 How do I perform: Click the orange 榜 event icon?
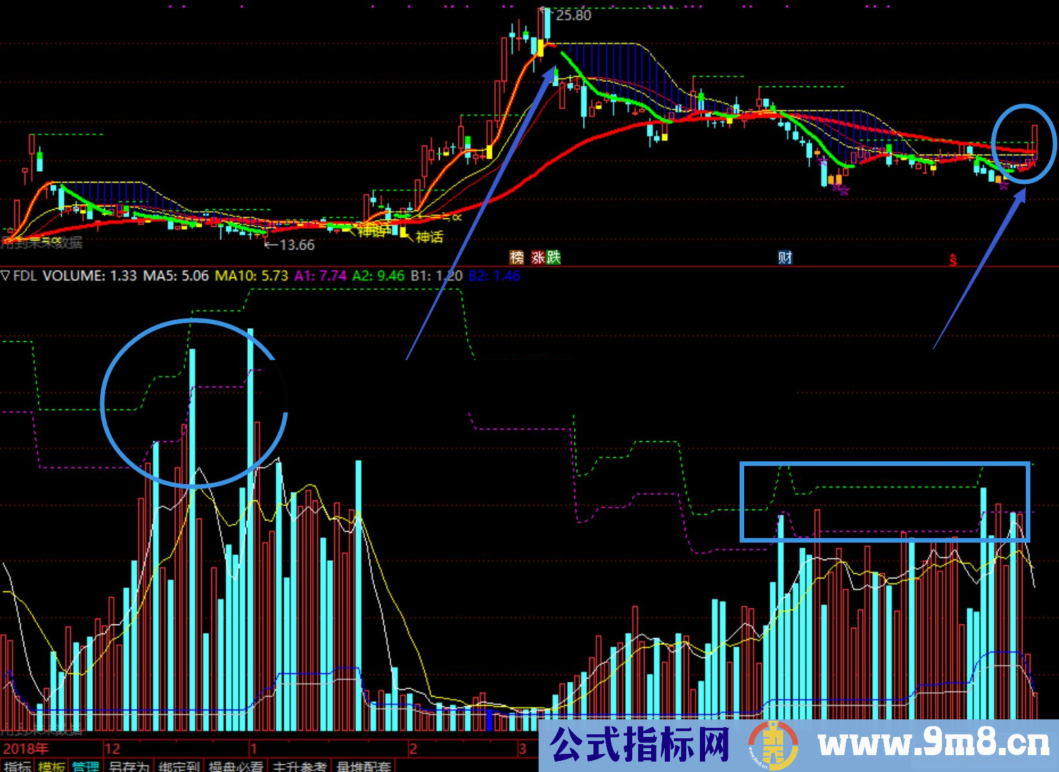pos(516,257)
